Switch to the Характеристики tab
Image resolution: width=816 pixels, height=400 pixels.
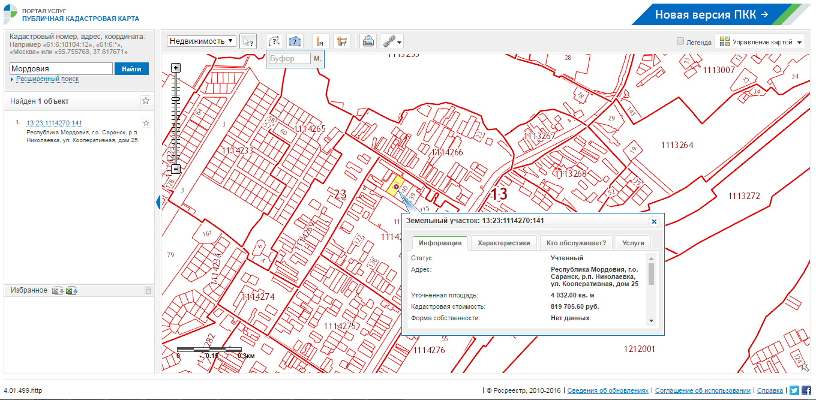coord(503,243)
